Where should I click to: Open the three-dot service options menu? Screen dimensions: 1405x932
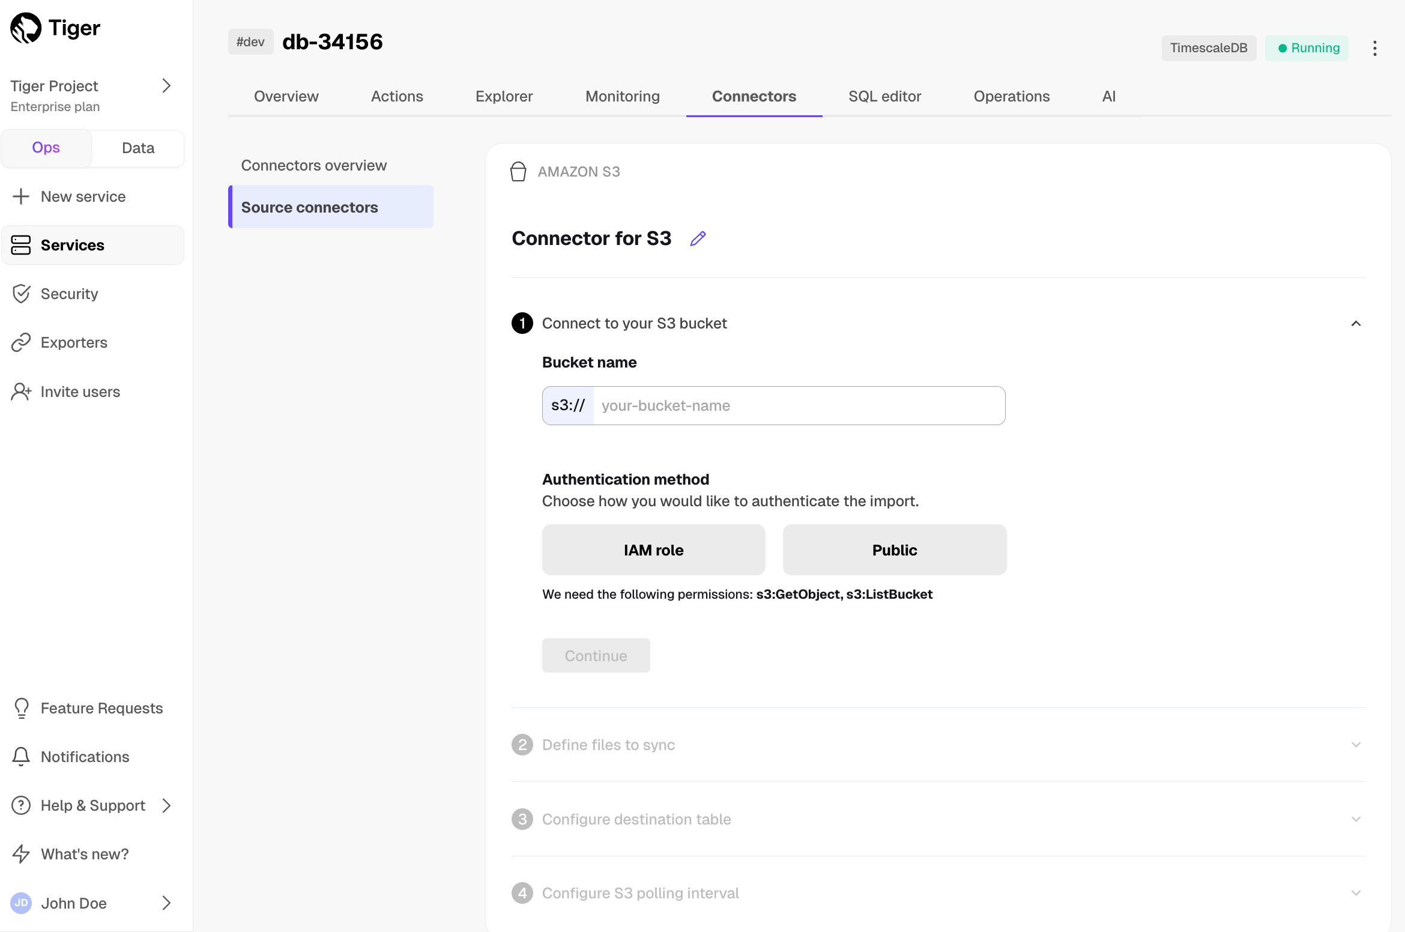(x=1374, y=48)
